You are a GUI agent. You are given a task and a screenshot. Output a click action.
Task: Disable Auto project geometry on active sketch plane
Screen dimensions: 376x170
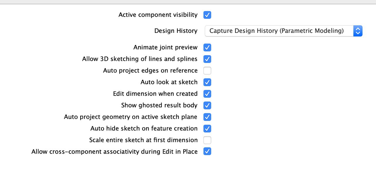pyautogui.click(x=207, y=117)
